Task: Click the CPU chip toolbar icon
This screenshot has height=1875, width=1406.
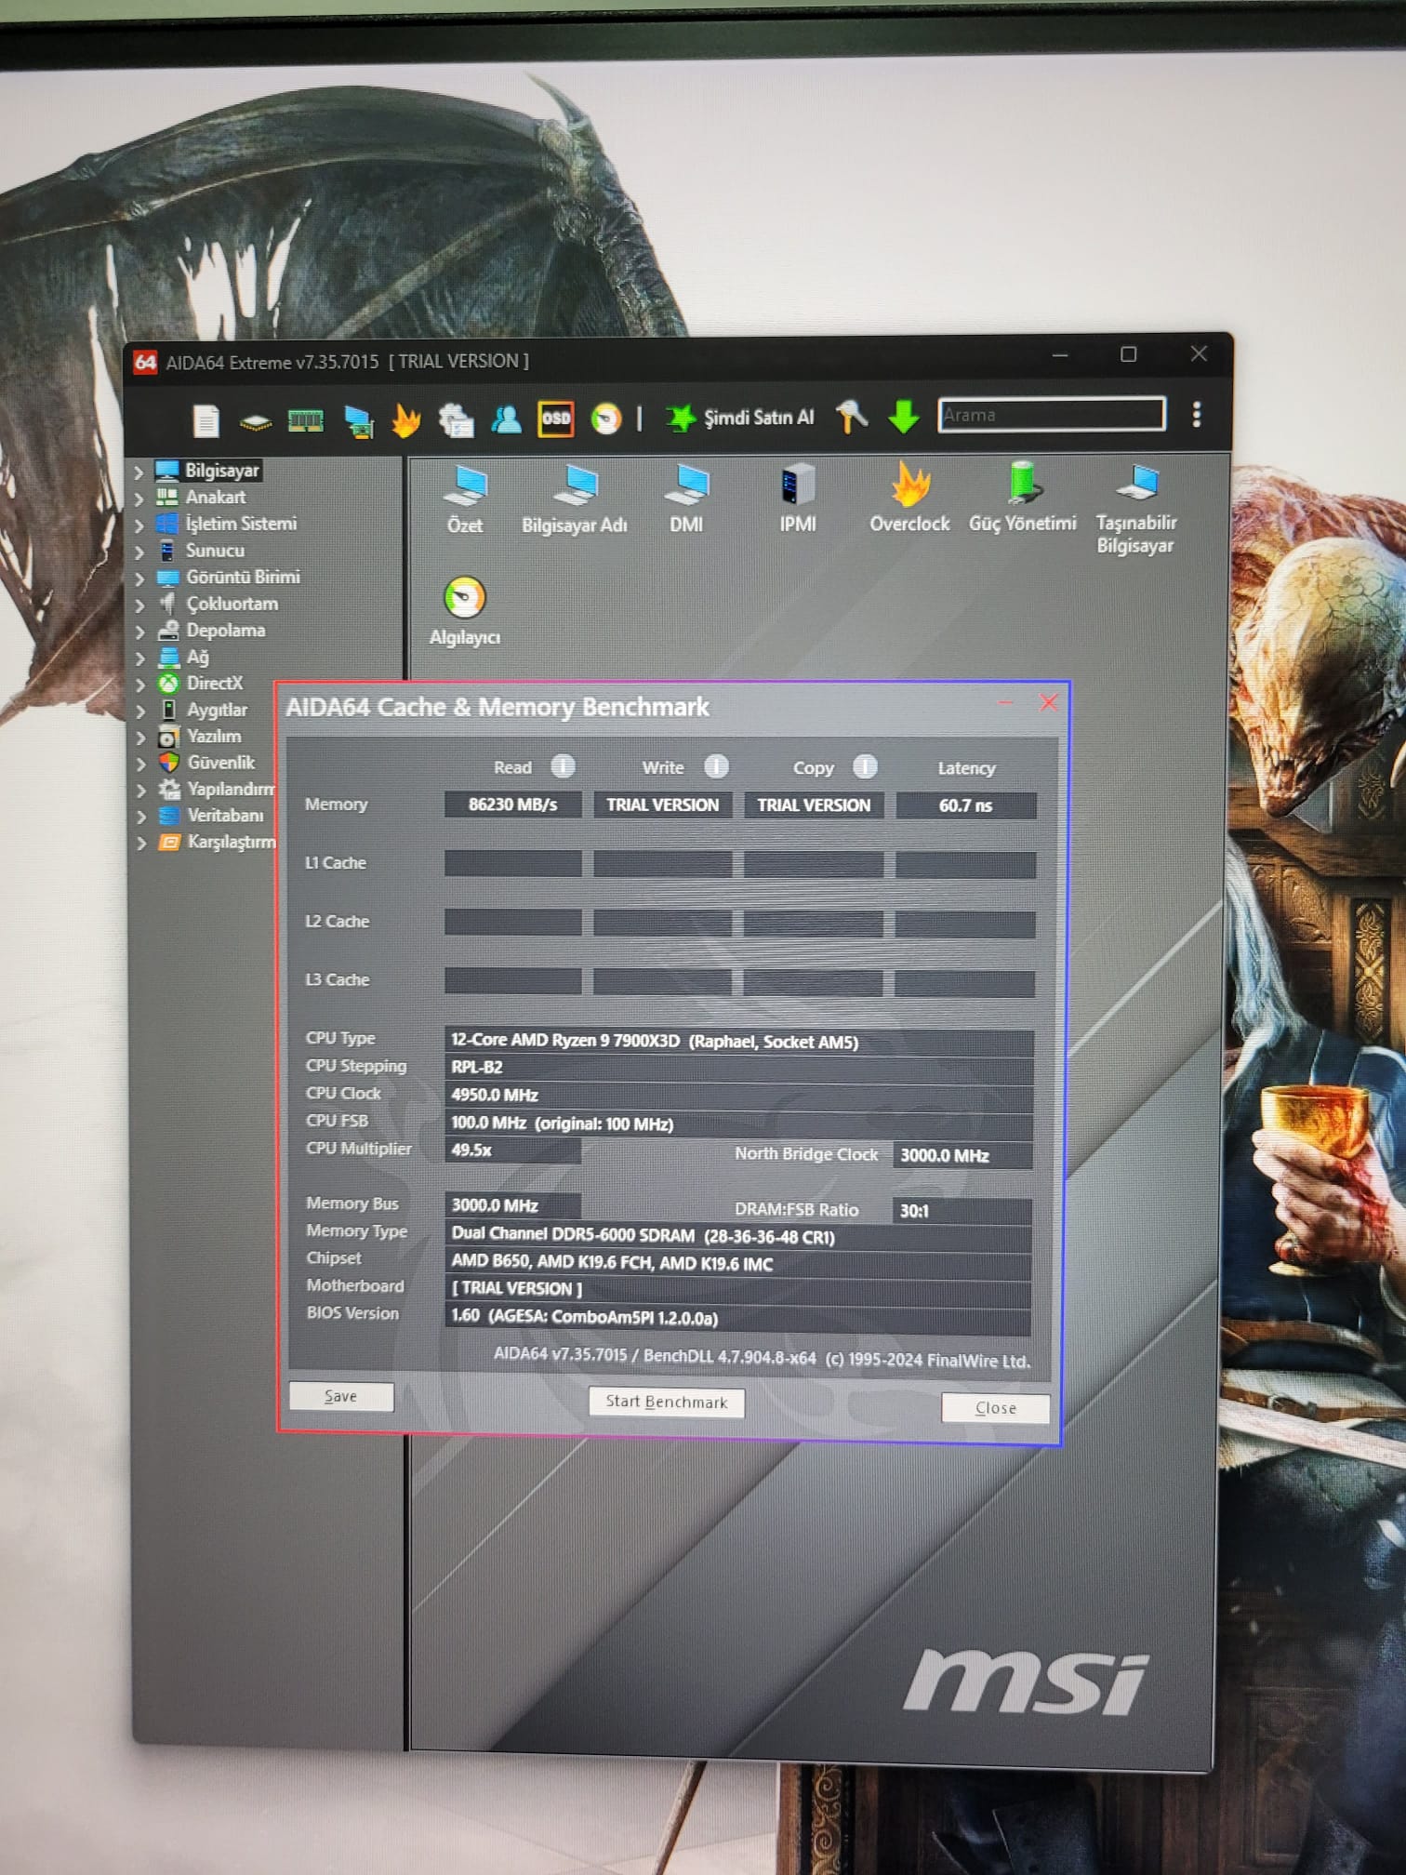Action: (x=255, y=422)
